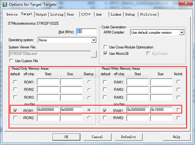Click the ROM1 Size field
Viewport: 195px width, 145px height.
click(x=71, y=82)
